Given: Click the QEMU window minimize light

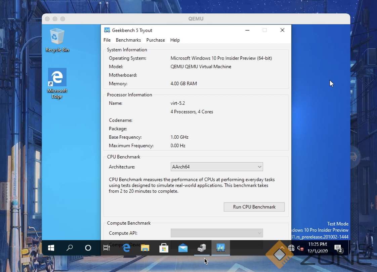Looking at the screenshot, I should [55, 19].
